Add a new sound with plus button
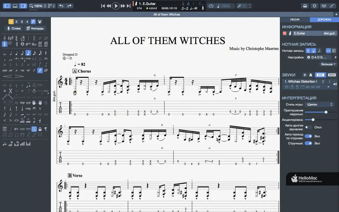 coord(305,75)
